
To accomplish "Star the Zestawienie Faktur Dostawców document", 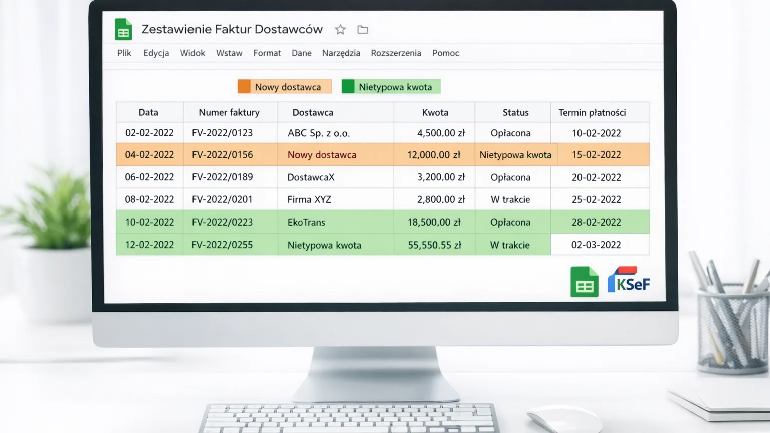I will click(340, 30).
